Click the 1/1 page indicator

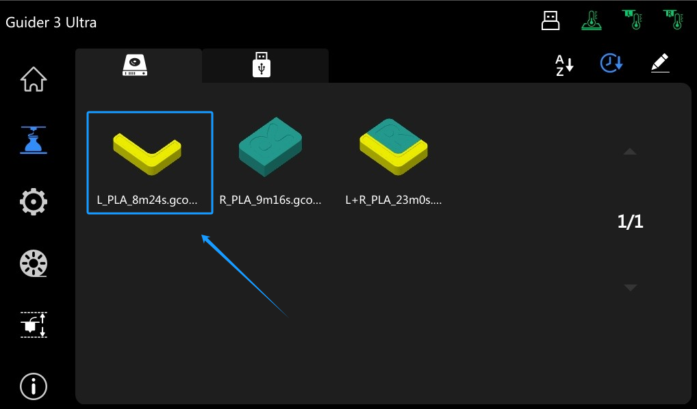pos(631,221)
